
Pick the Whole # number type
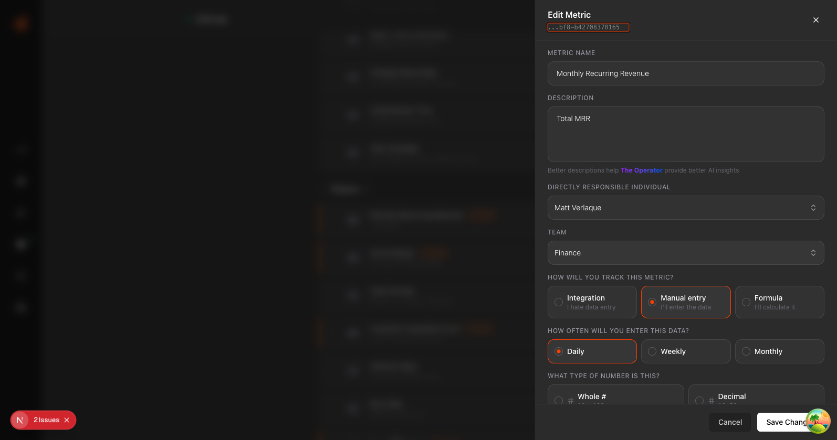tap(615, 396)
